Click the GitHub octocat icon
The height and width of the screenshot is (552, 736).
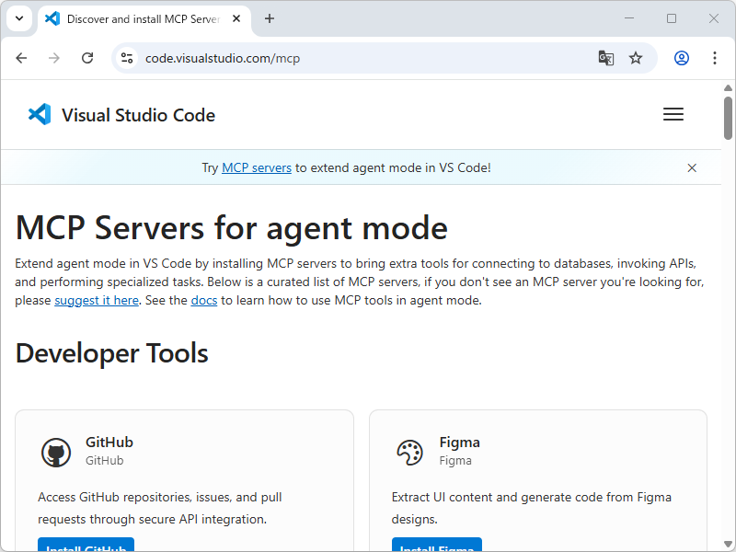point(56,452)
